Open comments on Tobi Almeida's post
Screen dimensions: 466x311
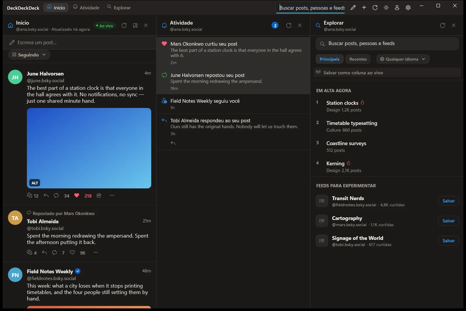(32, 253)
